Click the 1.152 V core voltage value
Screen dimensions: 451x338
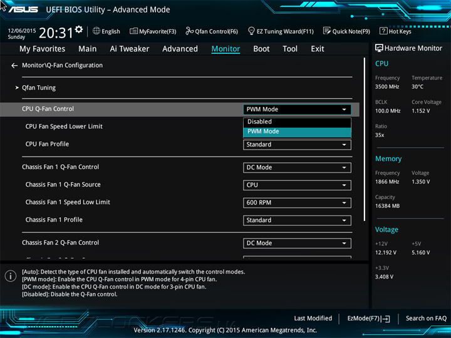pyautogui.click(x=421, y=111)
